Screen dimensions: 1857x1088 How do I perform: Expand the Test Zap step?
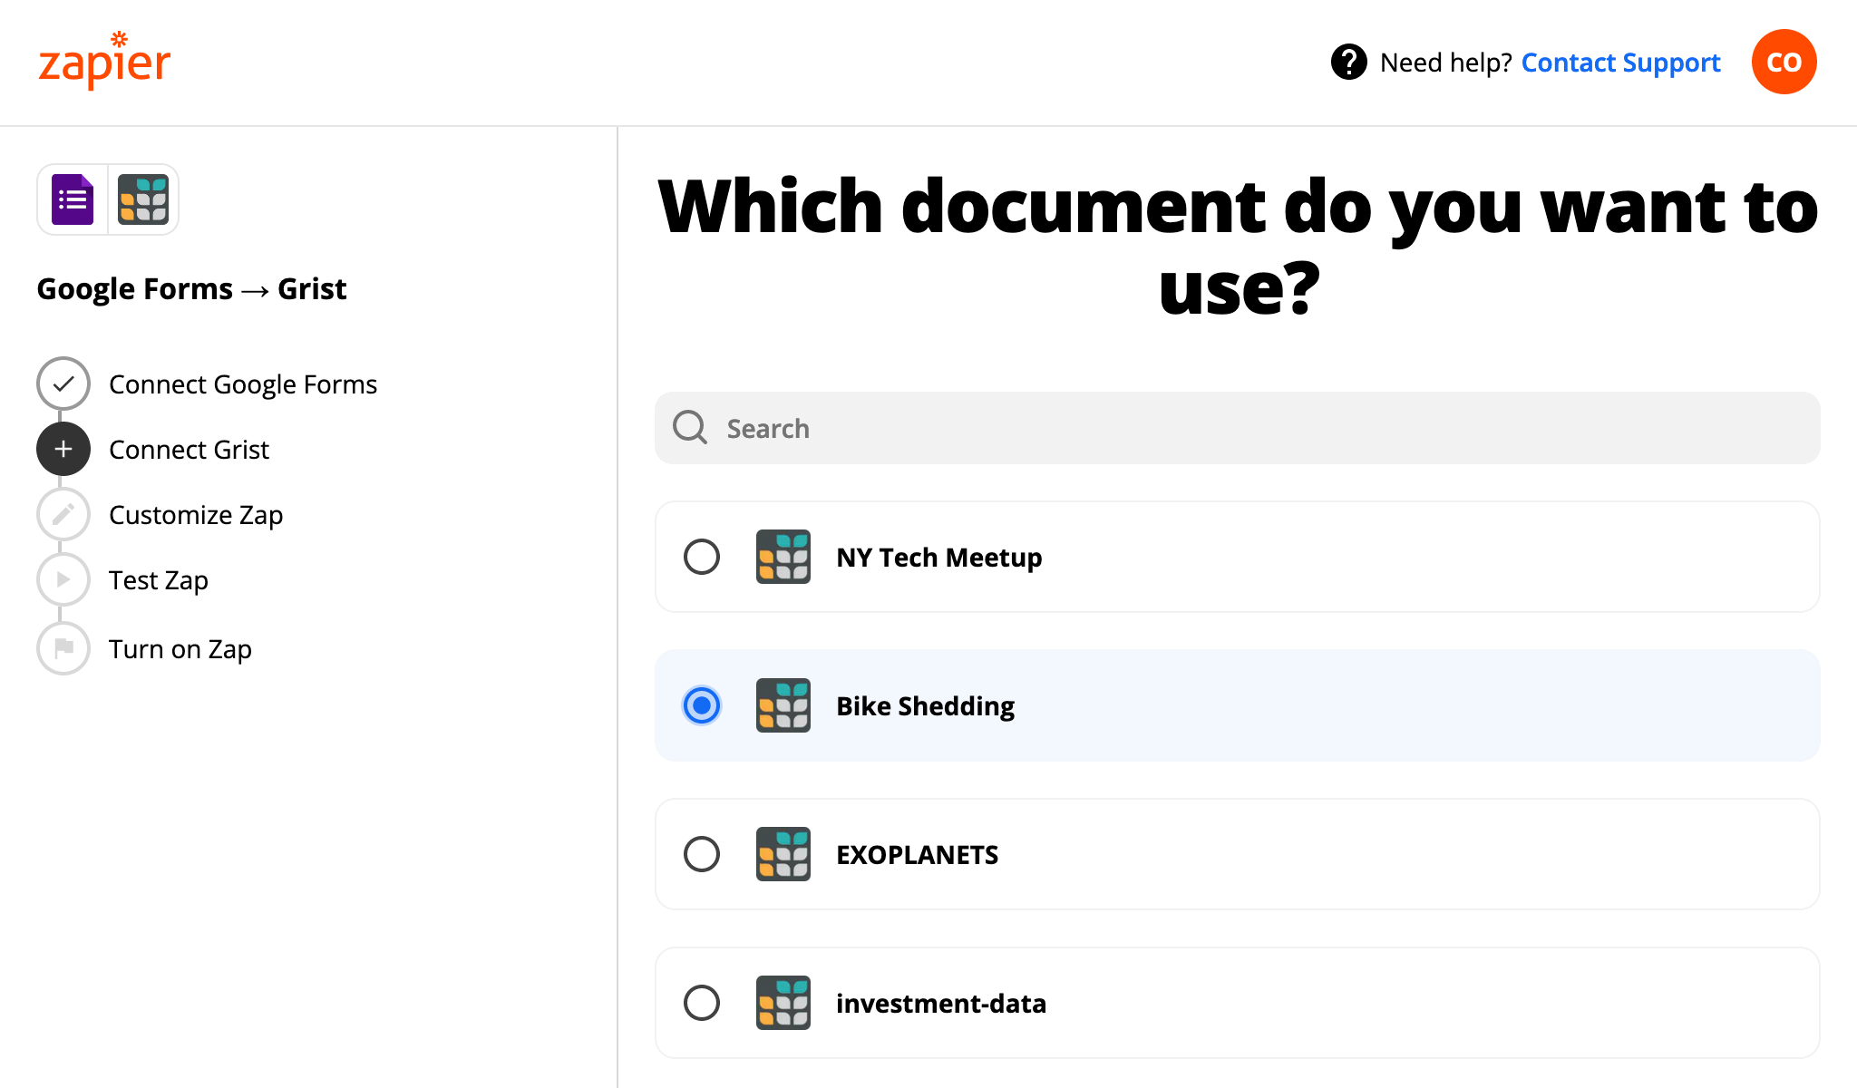coord(158,581)
